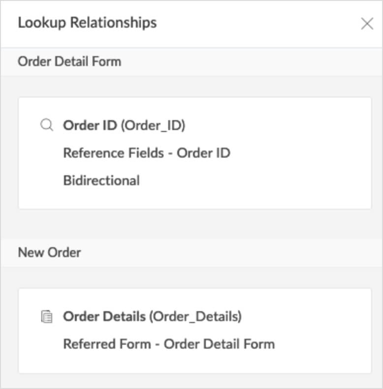Select the bold Order ID field name
Screen dimensions: 383x389
(90, 126)
